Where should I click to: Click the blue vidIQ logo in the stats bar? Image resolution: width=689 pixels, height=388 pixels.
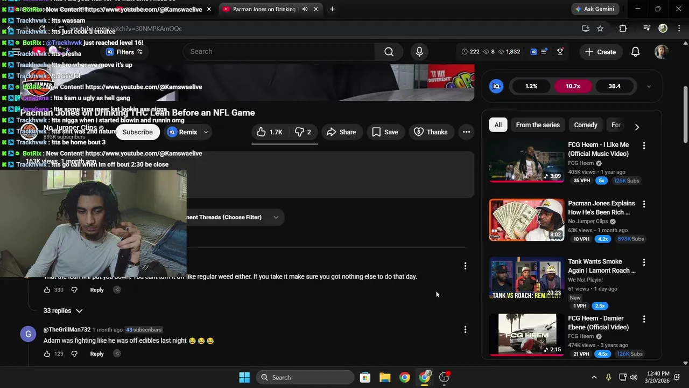pos(496,86)
